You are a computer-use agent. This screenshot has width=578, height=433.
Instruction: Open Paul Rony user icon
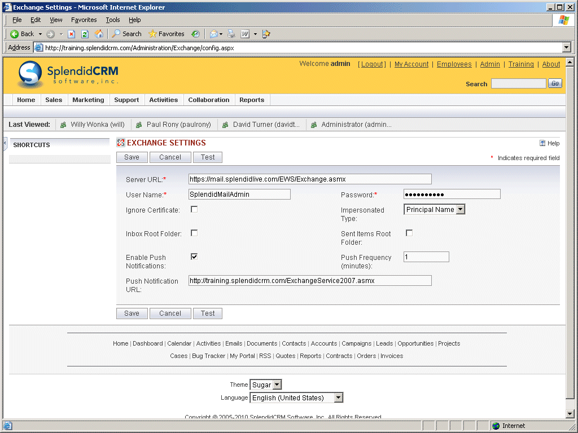[139, 125]
